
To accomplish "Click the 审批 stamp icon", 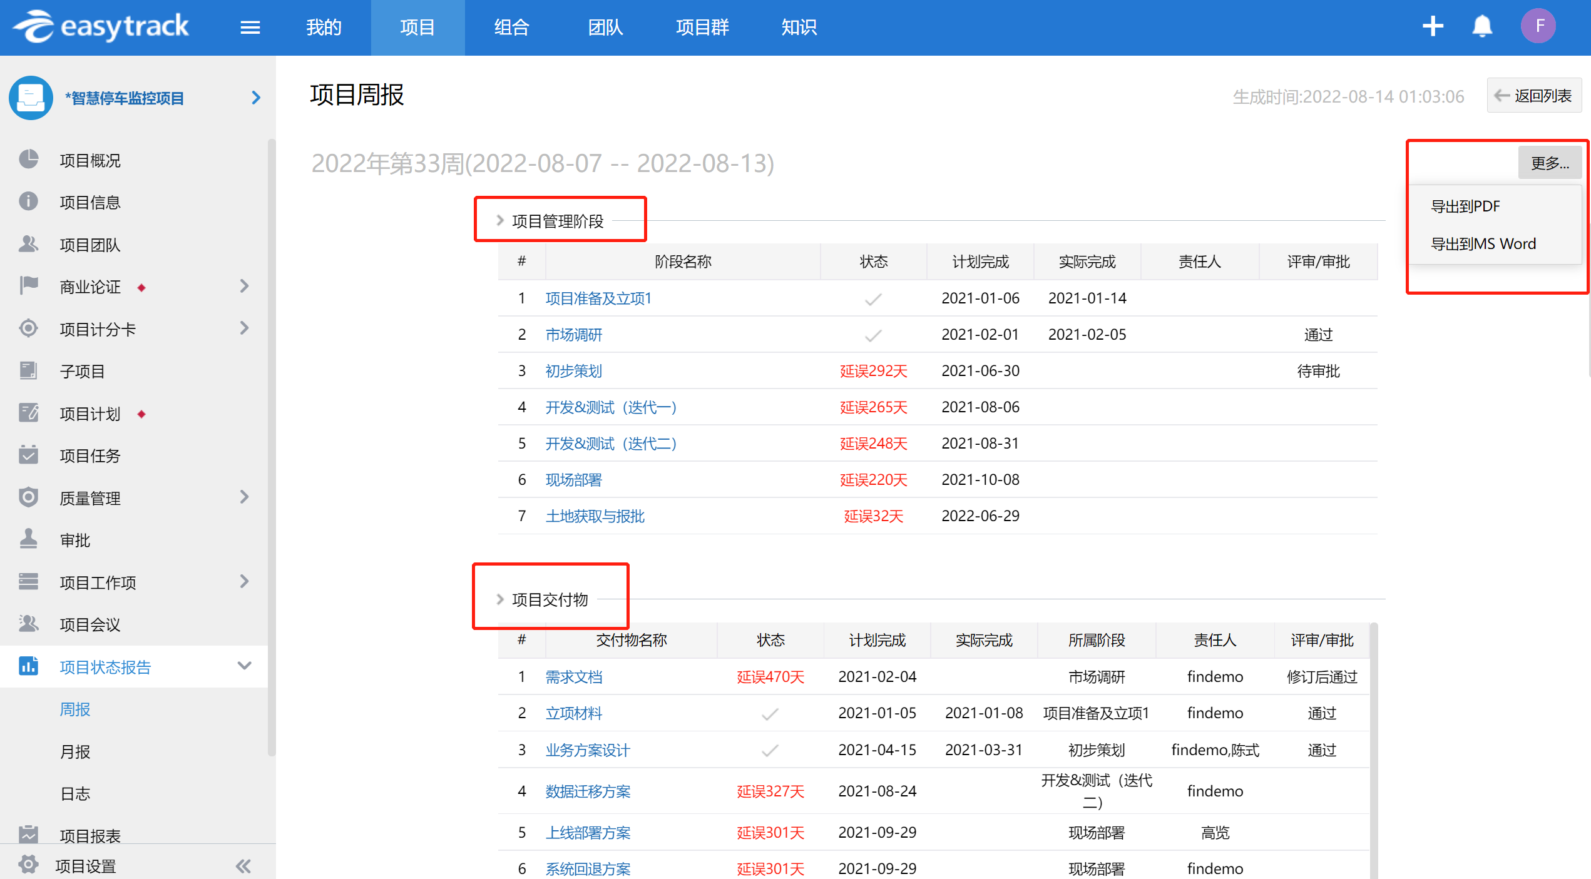I will tap(28, 539).
